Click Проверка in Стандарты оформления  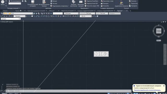coord(105,3)
